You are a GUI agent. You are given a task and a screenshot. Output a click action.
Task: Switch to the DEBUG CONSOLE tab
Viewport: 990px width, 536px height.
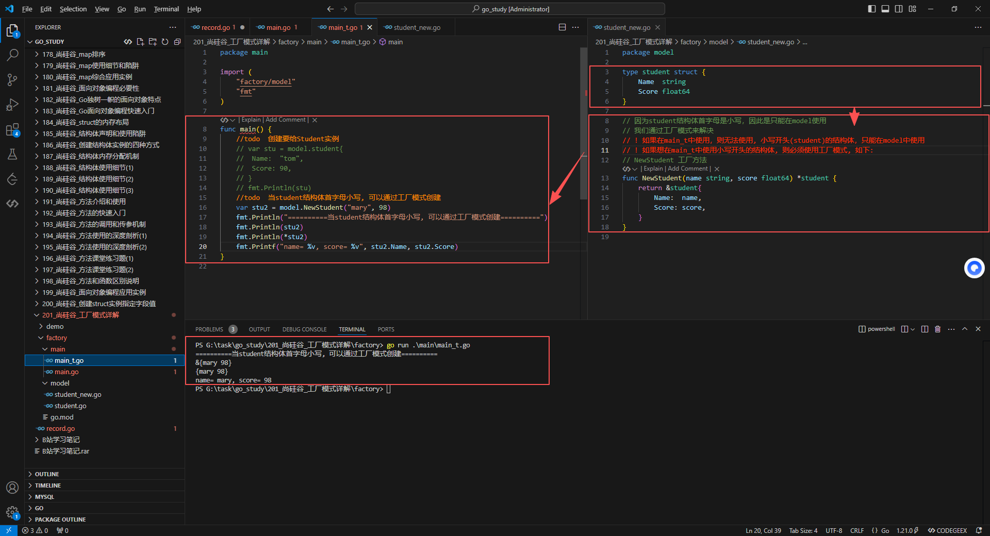tap(304, 329)
